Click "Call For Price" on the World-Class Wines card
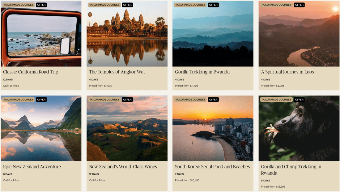 [x=97, y=180]
